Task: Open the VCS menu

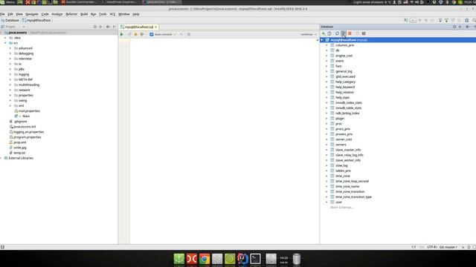Action: pos(112,14)
